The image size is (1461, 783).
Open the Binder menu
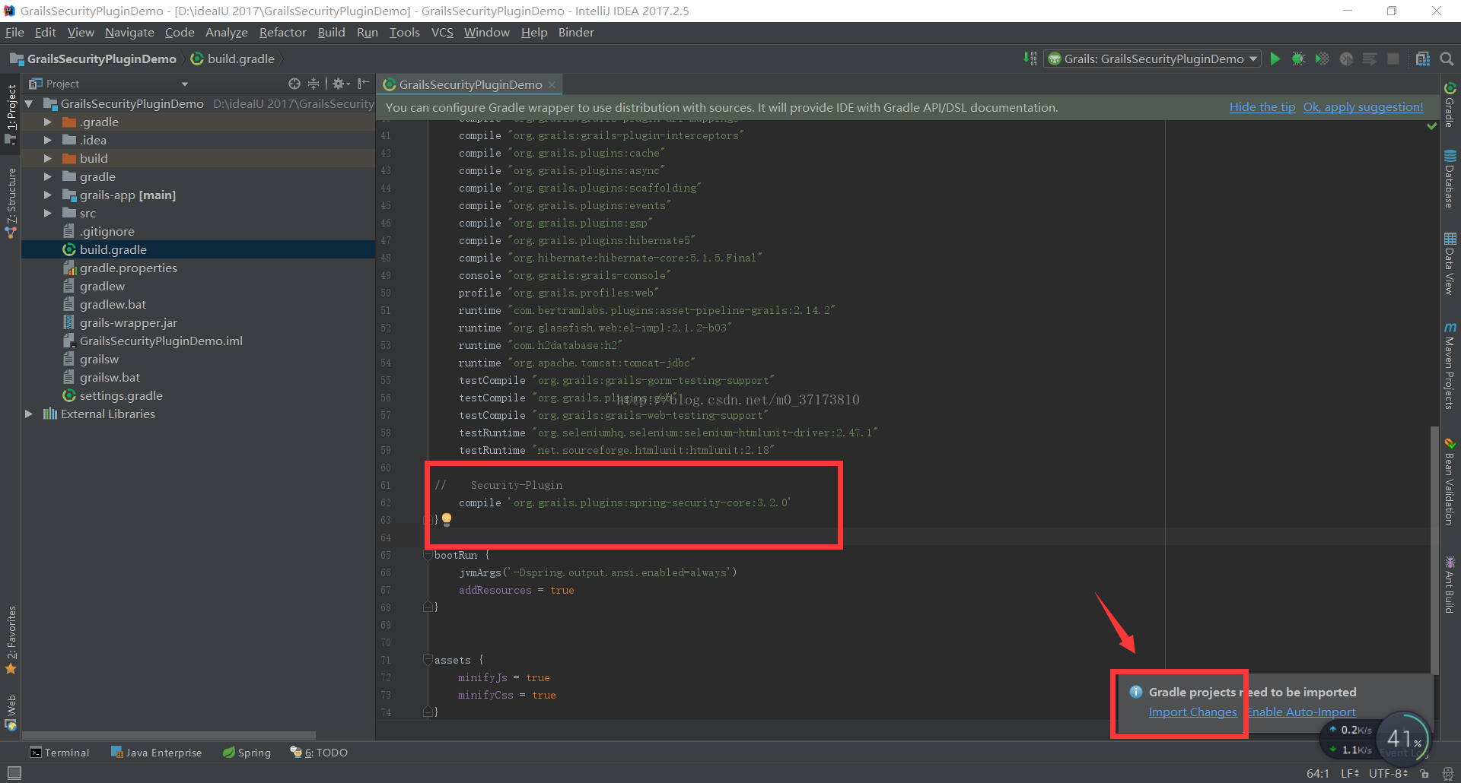point(576,32)
